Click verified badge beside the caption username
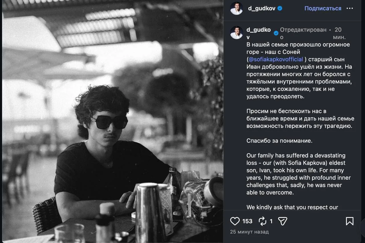The height and width of the screenshot is (243, 365). point(276,33)
